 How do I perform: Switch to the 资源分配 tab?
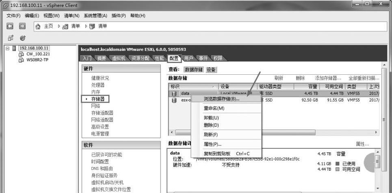click(x=140, y=58)
